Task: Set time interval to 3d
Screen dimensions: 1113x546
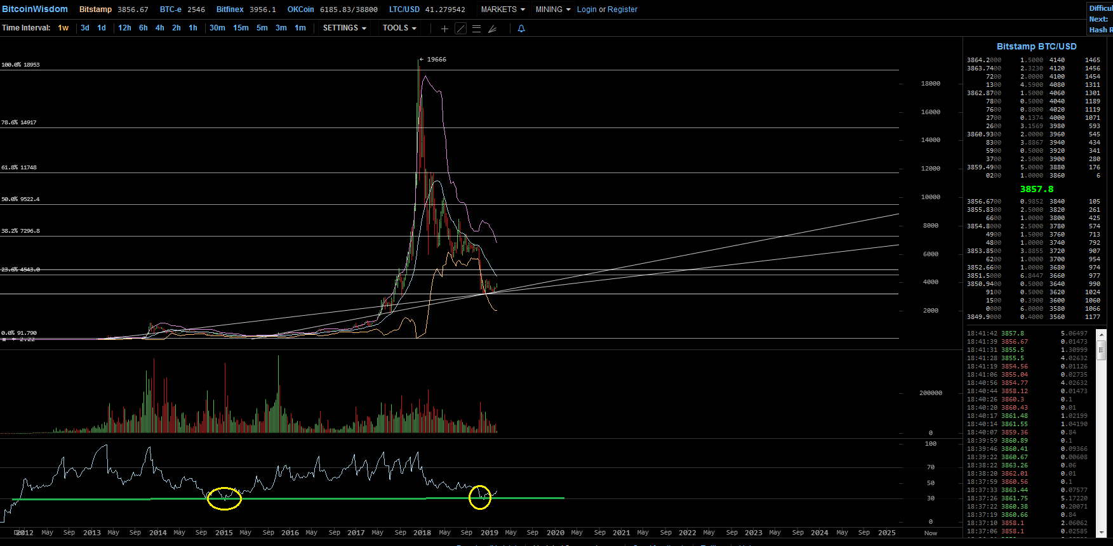Action: (85, 28)
